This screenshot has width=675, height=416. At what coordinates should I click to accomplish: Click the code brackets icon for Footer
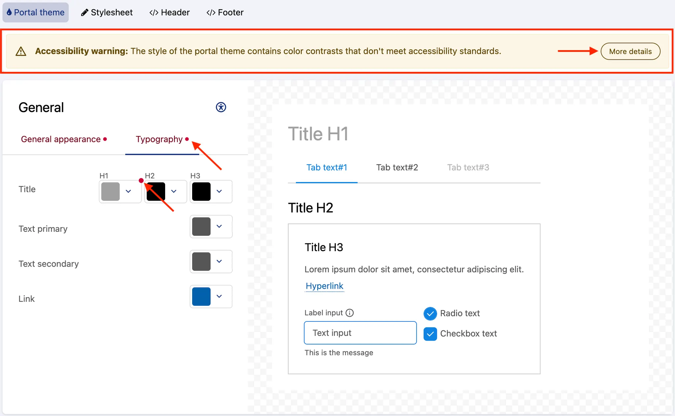click(x=211, y=13)
